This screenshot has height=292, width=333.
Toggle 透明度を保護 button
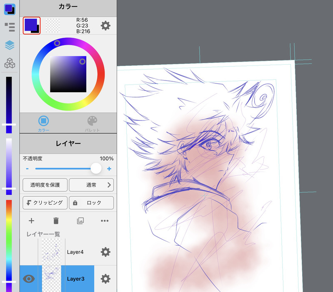pos(45,185)
